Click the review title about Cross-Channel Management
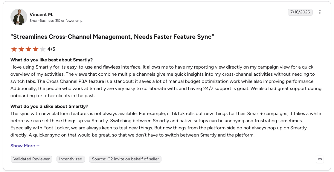 pyautogui.click(x=112, y=37)
